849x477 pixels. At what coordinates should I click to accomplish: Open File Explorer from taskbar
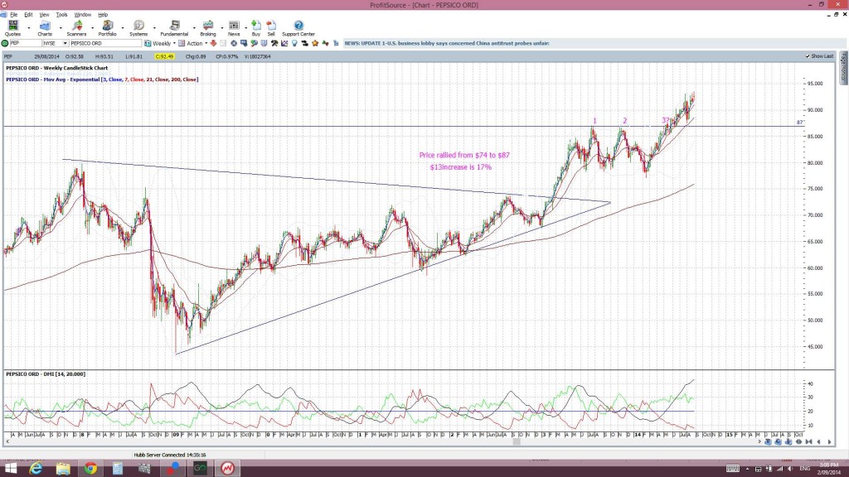click(x=63, y=469)
